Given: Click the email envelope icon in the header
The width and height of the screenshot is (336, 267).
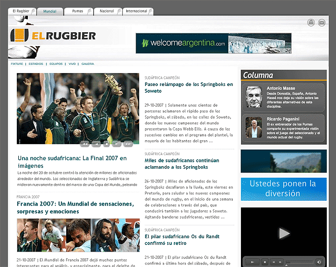Looking at the screenshot, I should (322, 23).
